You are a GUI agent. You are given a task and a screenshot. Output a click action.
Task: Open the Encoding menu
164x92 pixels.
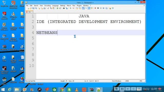tap(47, 6)
